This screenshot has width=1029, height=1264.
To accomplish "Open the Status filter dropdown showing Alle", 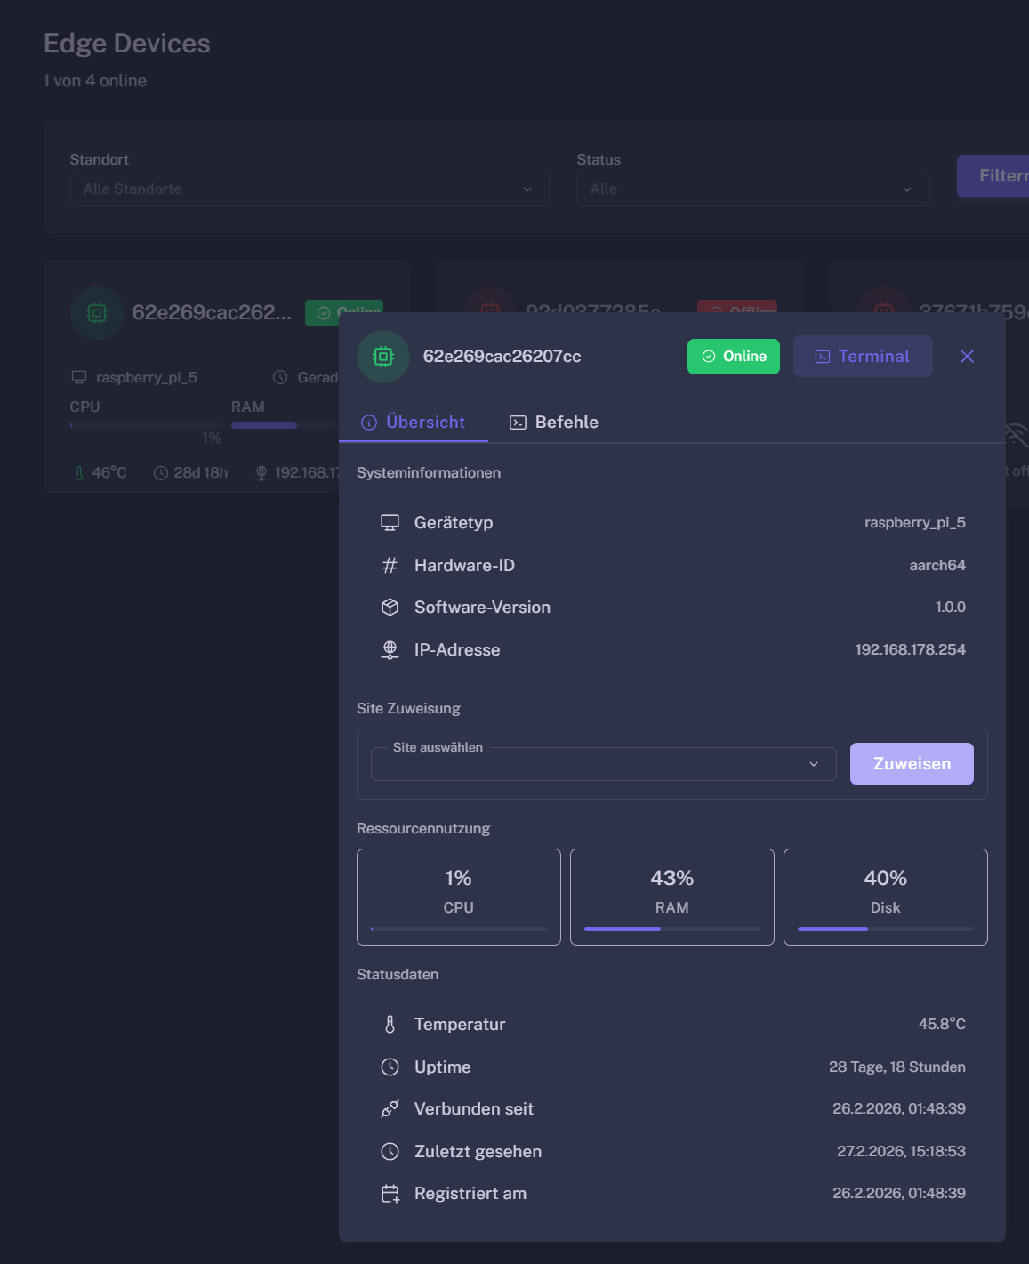I will (x=752, y=189).
